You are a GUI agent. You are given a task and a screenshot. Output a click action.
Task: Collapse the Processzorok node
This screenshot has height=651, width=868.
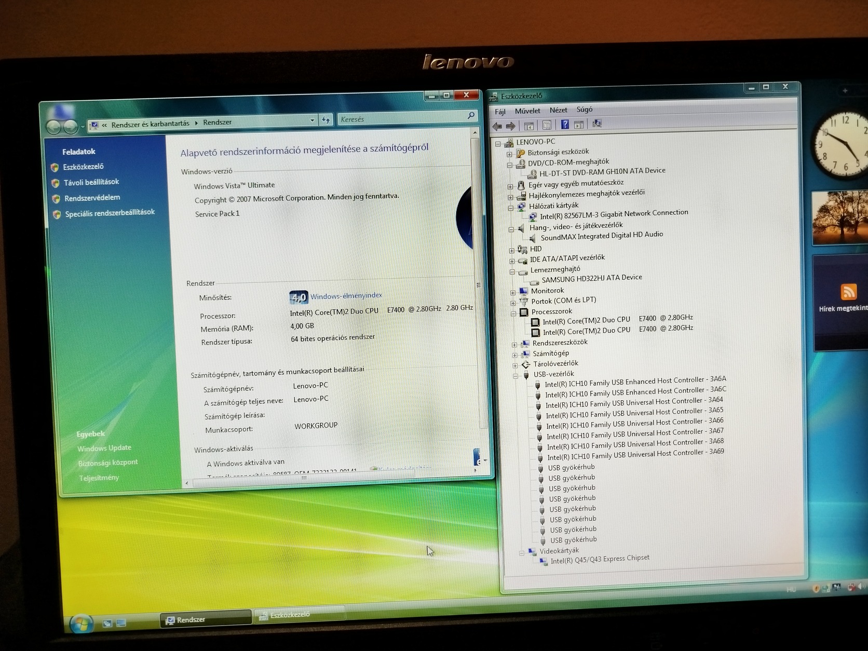(x=513, y=313)
